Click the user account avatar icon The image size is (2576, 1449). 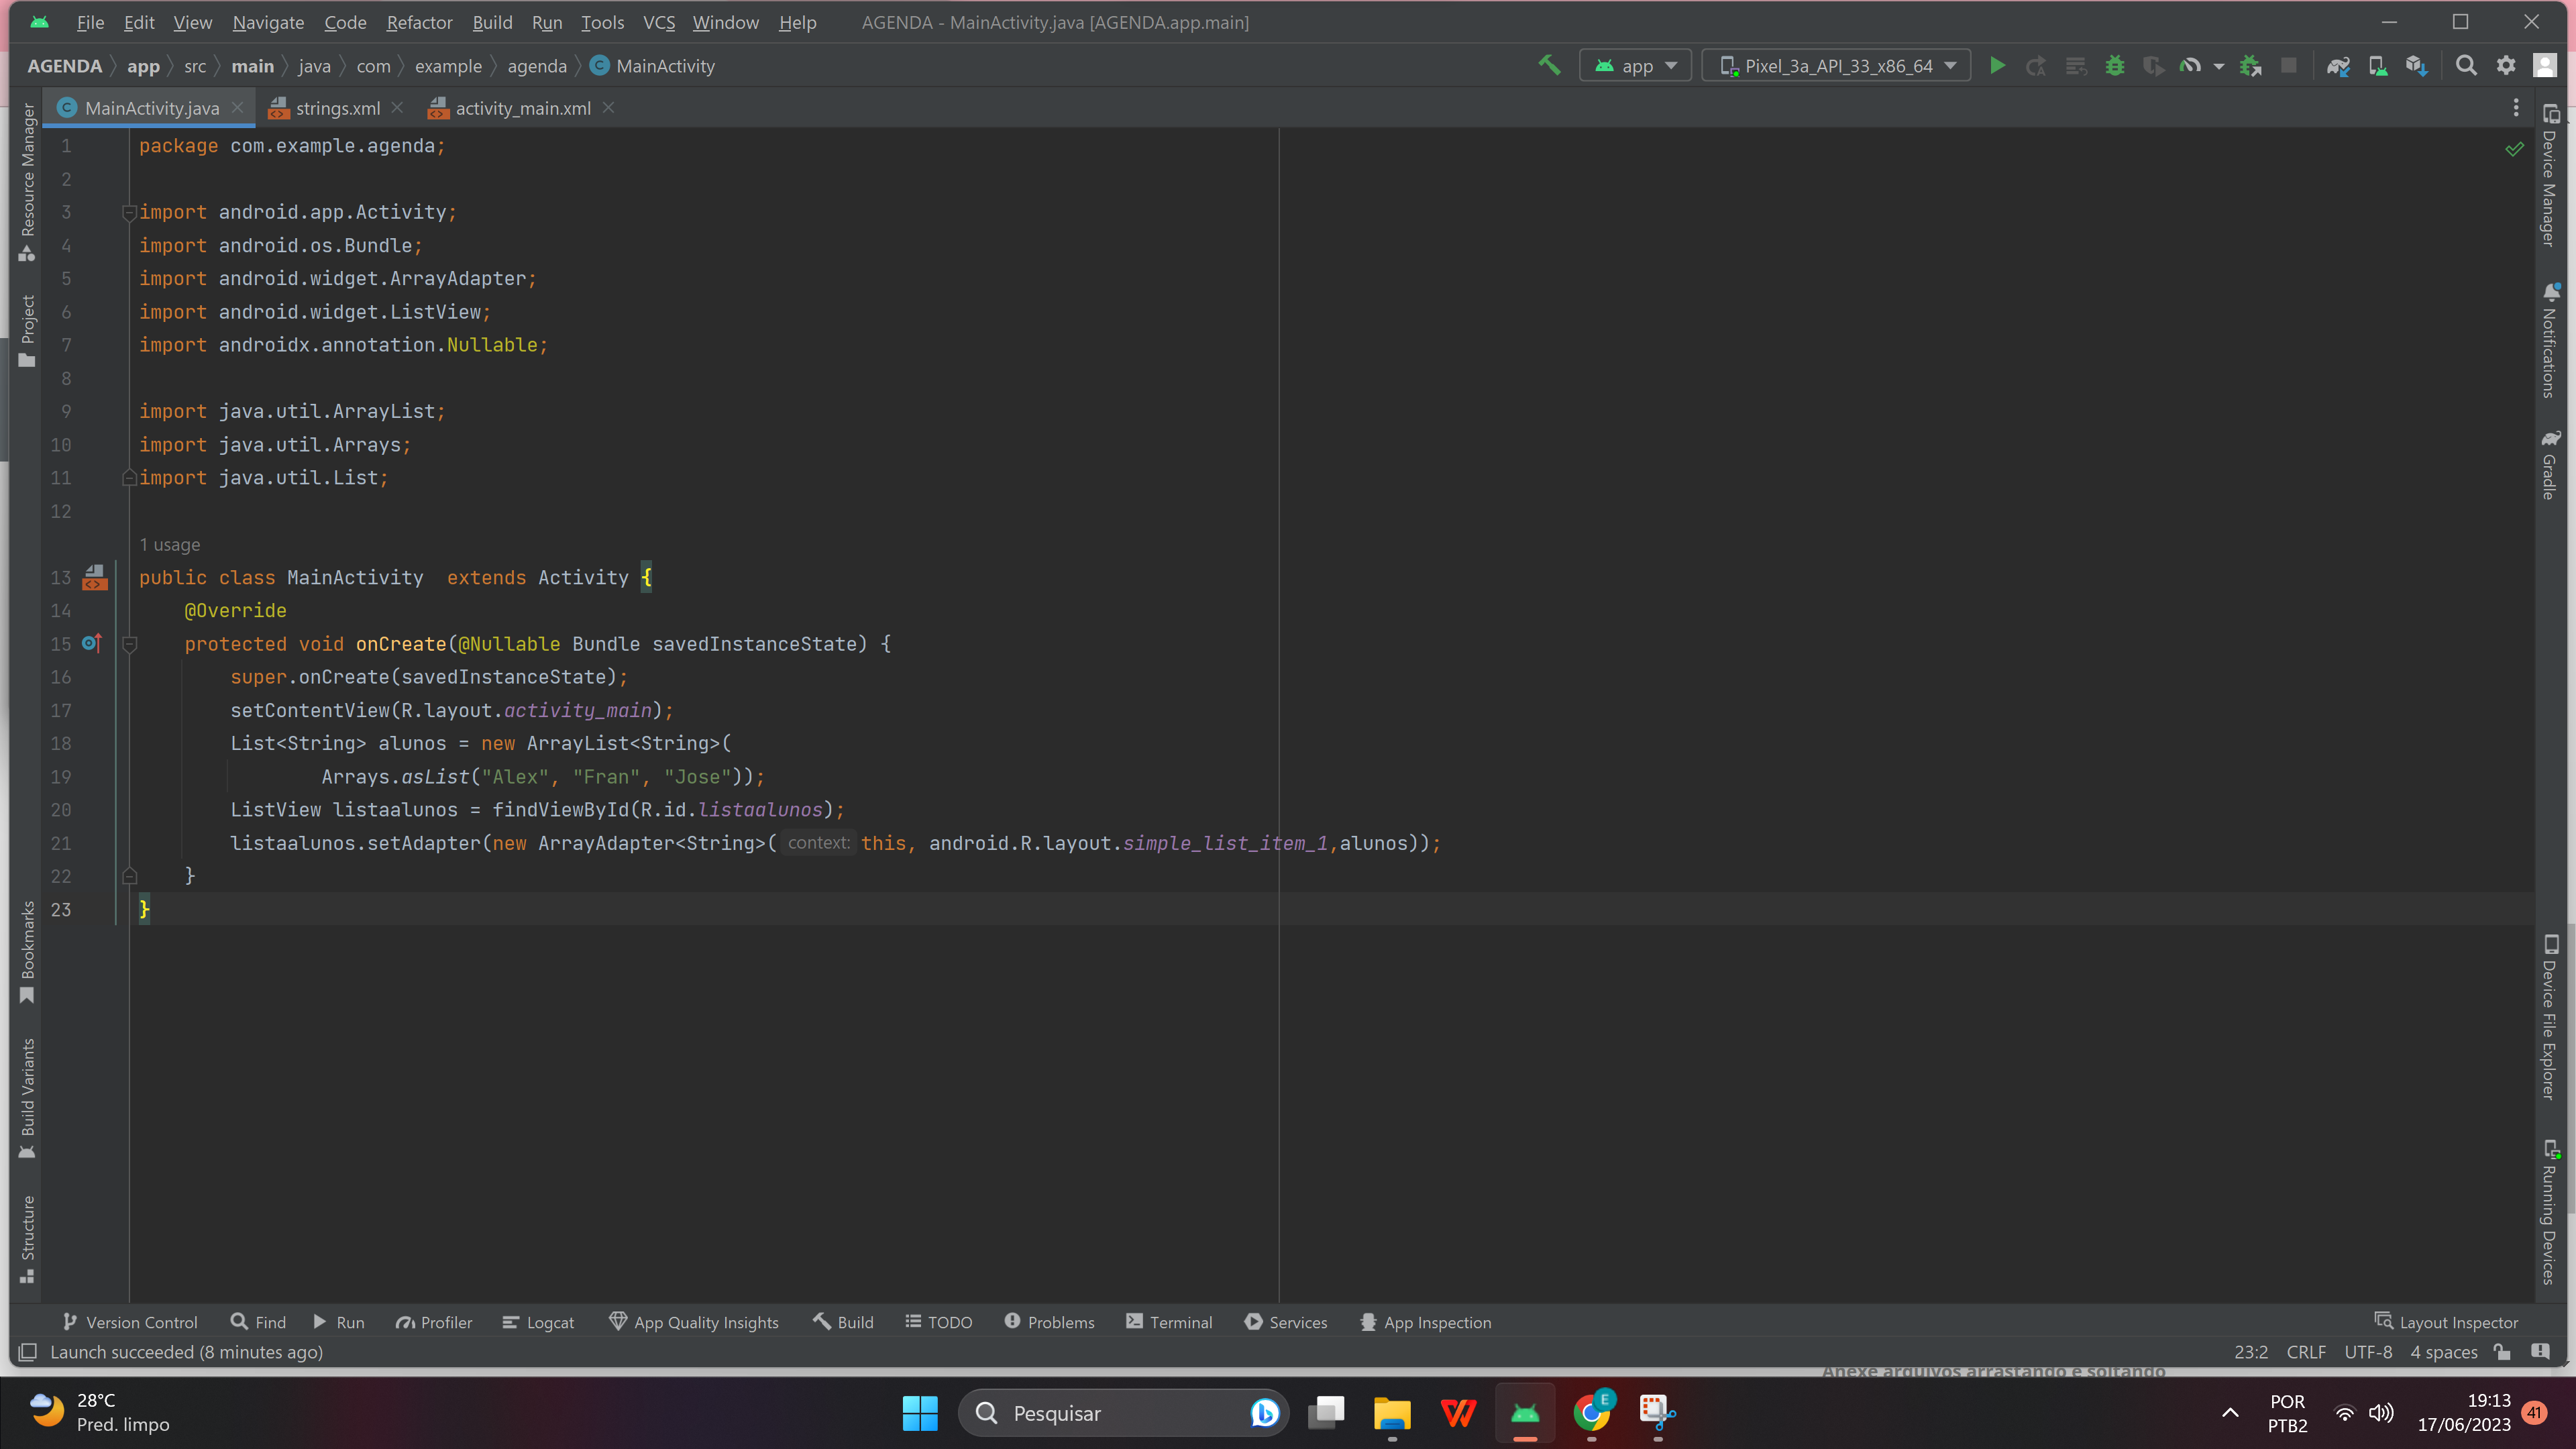point(2545,66)
